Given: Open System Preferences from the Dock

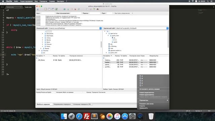Looking at the screenshot, I should (132, 116).
